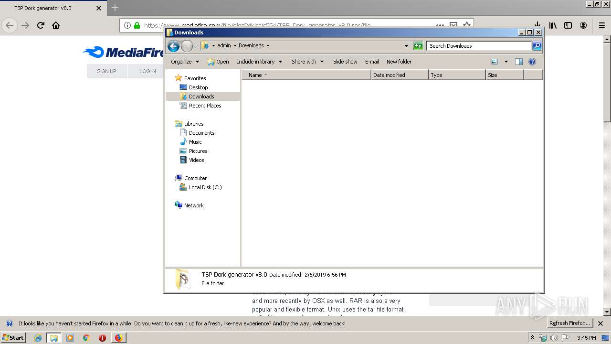Open Chrome from taskbar
The width and height of the screenshot is (611, 344).
(x=86, y=338)
